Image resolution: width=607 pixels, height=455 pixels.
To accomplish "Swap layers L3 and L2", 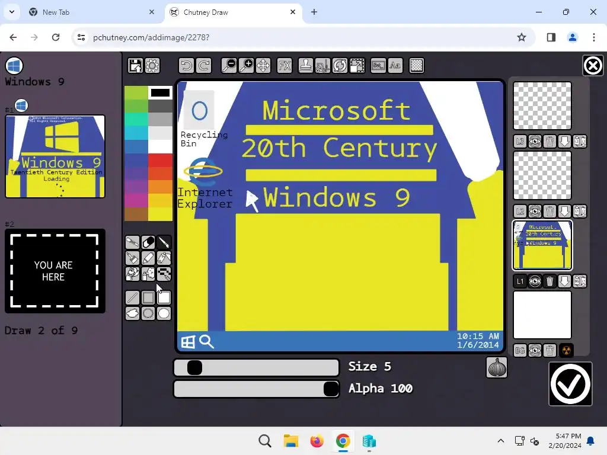I will tap(580, 142).
